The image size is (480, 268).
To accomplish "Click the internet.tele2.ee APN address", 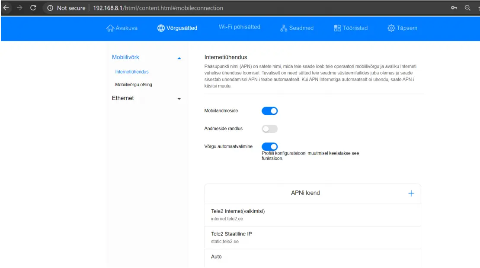I will [227, 219].
